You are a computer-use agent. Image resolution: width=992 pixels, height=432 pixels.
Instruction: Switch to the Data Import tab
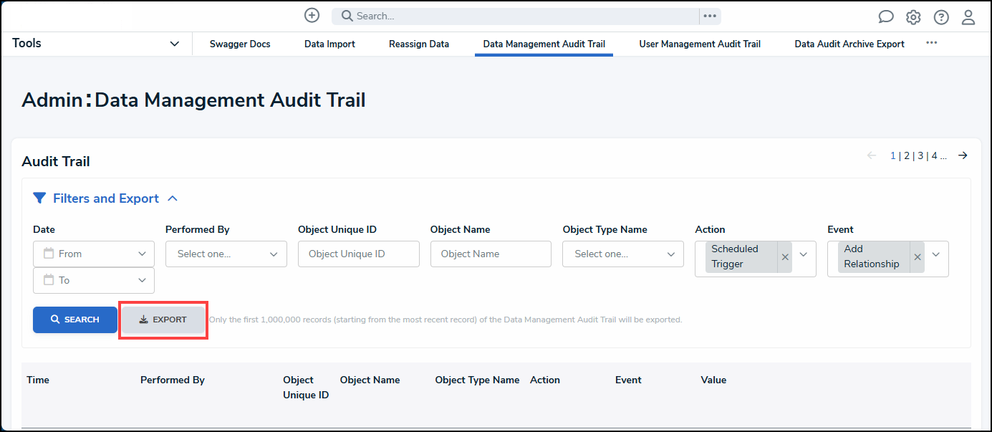pyautogui.click(x=329, y=44)
